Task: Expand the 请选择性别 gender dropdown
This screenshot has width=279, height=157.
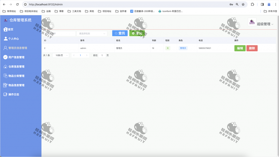Action: tap(91, 33)
